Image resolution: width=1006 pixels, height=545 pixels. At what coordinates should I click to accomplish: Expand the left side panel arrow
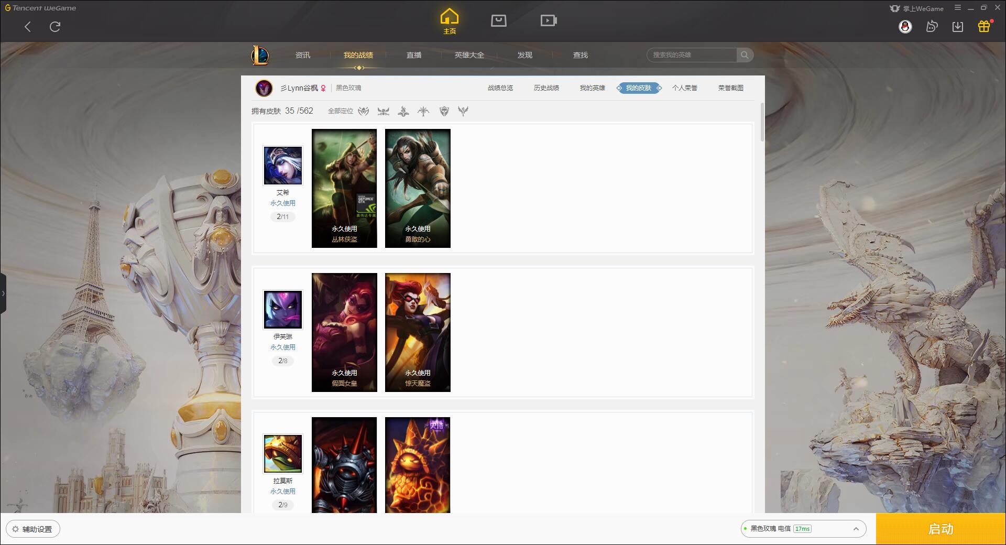3,293
